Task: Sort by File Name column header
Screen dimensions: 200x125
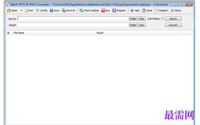Action: tap(54, 33)
